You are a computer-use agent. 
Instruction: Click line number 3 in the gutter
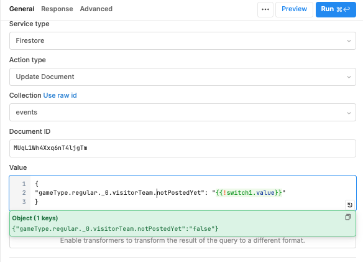point(24,202)
